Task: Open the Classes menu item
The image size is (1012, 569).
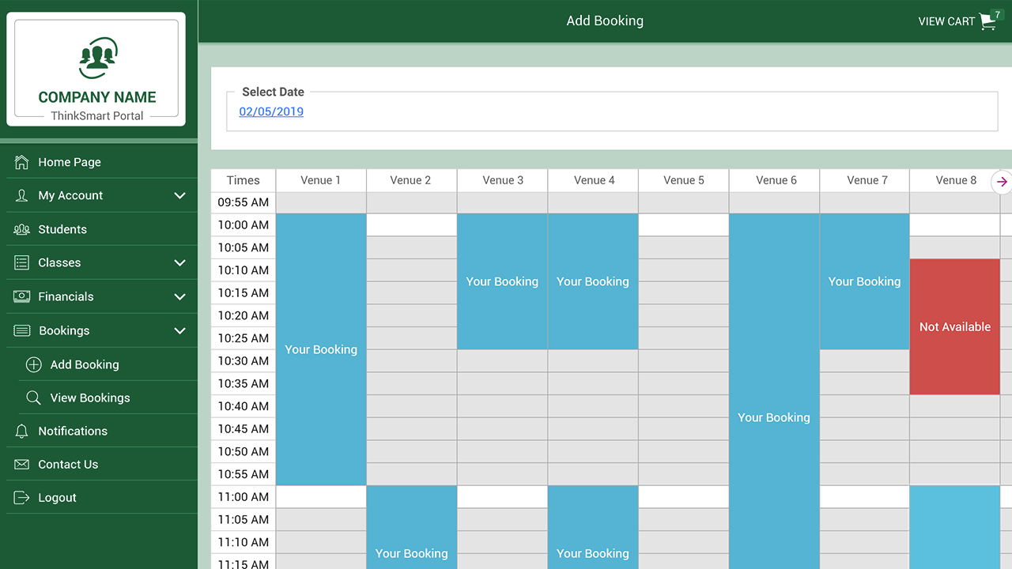Action: click(60, 262)
